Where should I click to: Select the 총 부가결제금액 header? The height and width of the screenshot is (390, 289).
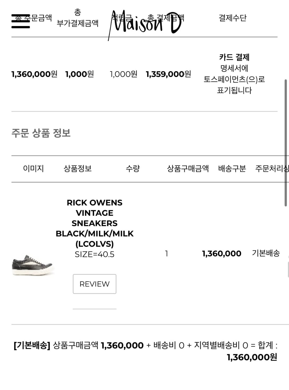[78, 18]
